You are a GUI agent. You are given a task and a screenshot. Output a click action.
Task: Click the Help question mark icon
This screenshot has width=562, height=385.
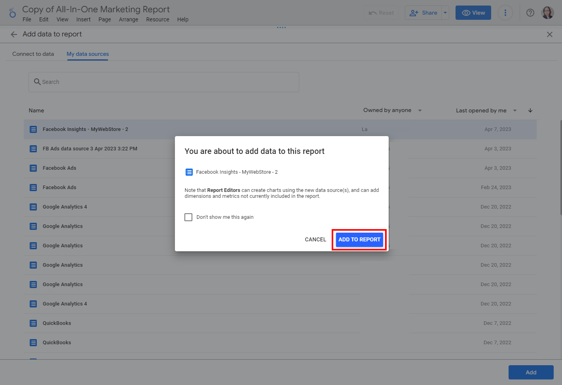tap(530, 12)
